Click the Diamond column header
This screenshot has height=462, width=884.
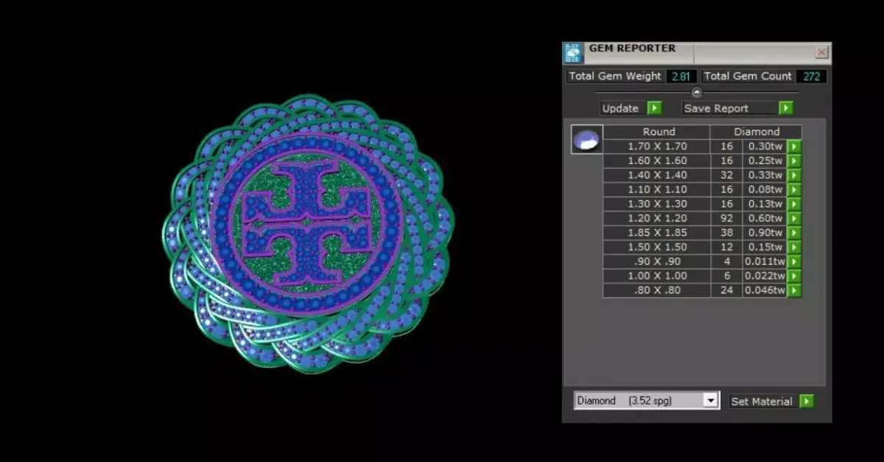pyautogui.click(x=757, y=132)
